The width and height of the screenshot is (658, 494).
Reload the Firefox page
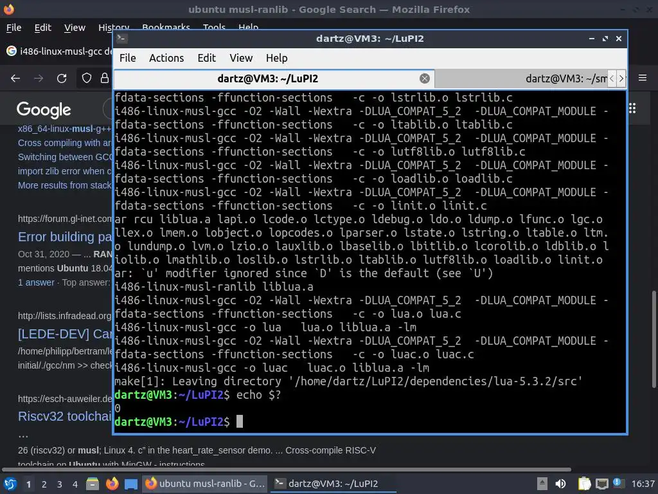click(62, 78)
